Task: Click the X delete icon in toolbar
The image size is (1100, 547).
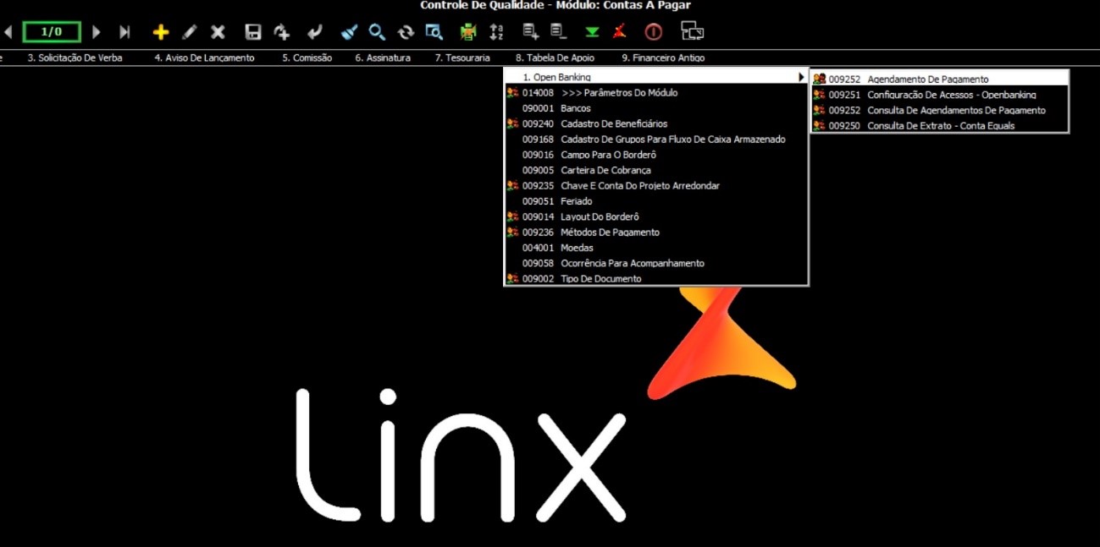Action: click(x=218, y=32)
